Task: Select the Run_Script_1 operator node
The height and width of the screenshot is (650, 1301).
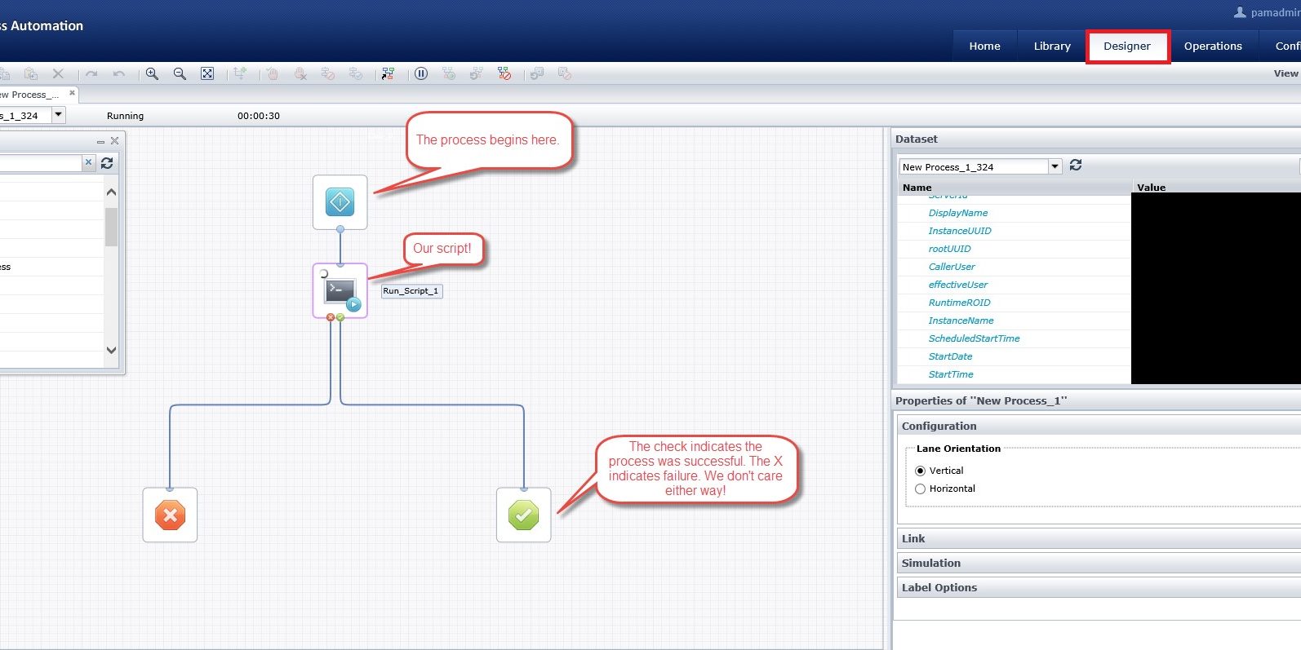Action: pyautogui.click(x=340, y=290)
